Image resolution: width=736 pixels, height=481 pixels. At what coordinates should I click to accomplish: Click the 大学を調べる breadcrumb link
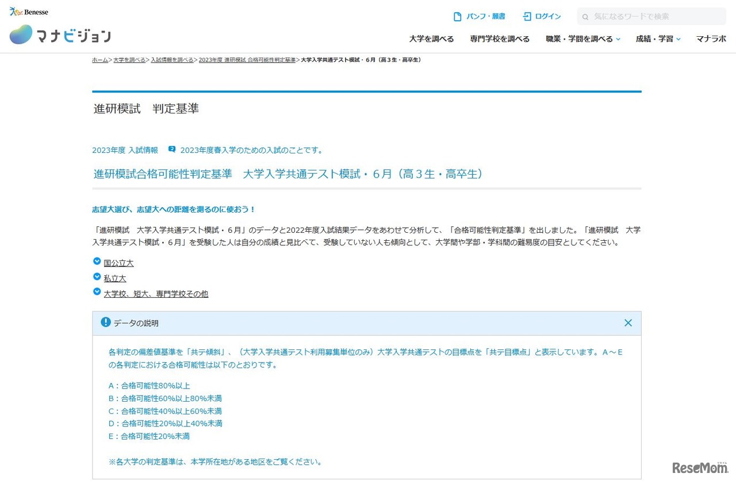coord(129,60)
